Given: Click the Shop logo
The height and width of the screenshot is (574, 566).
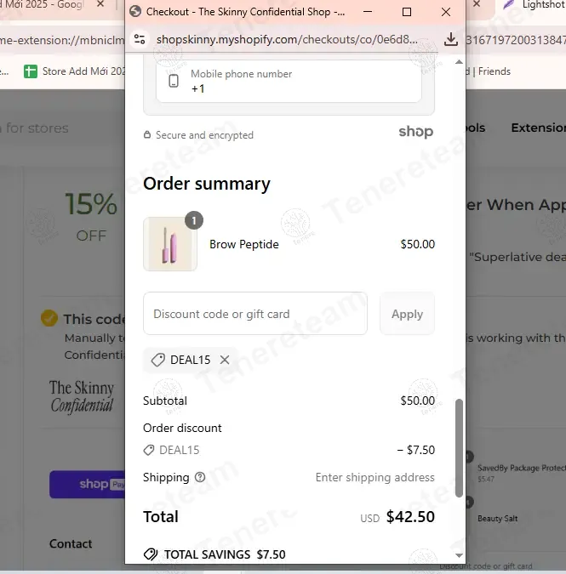Looking at the screenshot, I should click(x=416, y=132).
